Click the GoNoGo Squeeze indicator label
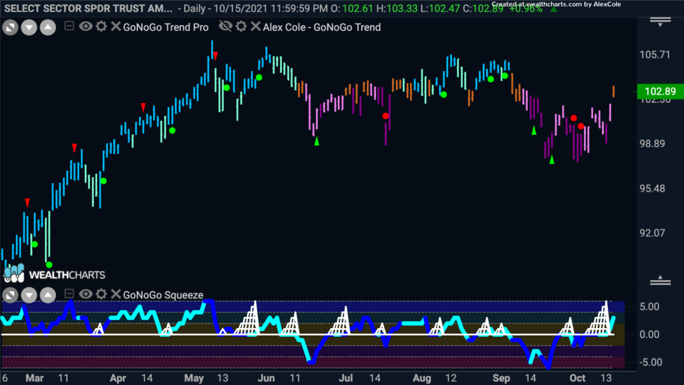Viewport: 684px width, 385px height. [163, 294]
